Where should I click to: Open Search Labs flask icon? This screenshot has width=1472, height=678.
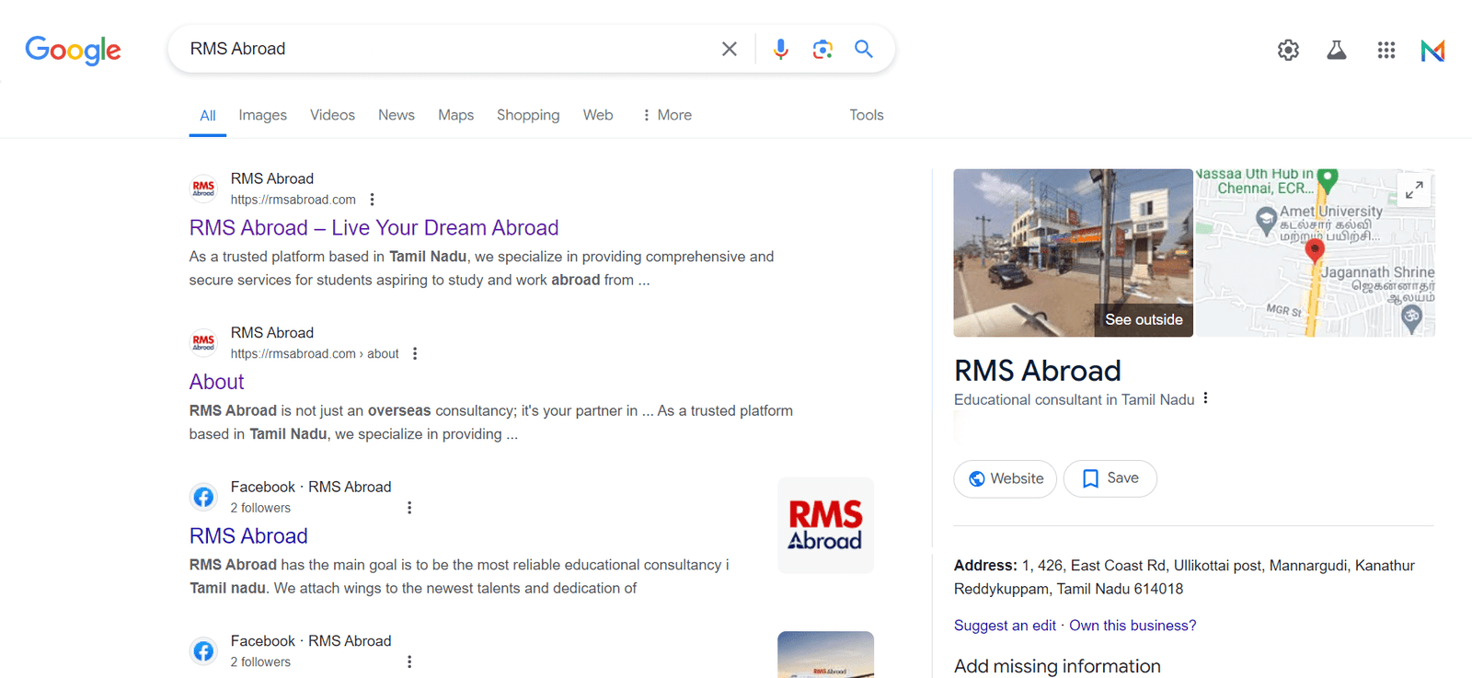(x=1337, y=51)
